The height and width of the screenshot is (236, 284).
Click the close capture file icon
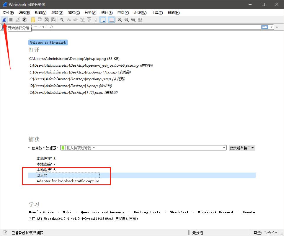pos(47,20)
